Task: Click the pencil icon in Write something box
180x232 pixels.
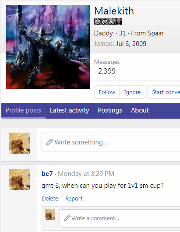Action: (49, 142)
